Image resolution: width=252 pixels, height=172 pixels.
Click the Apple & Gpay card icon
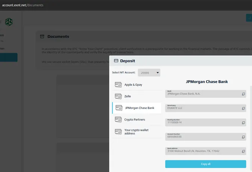point(118,85)
